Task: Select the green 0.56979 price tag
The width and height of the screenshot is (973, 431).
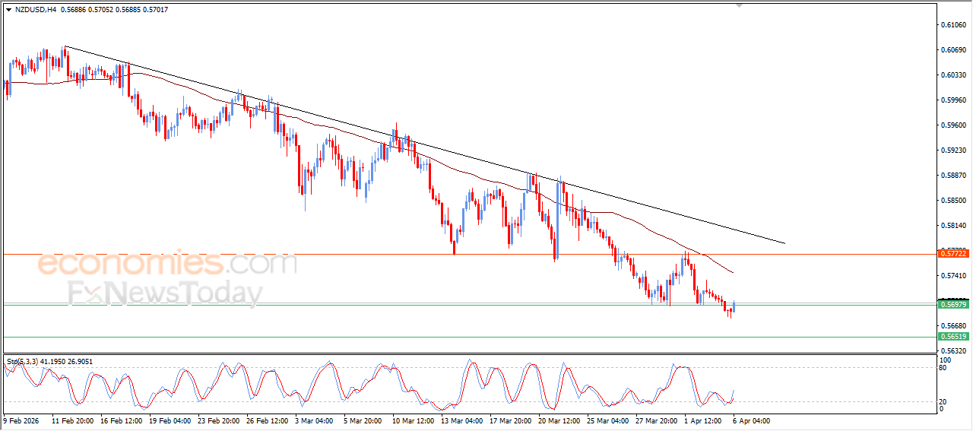Action: click(x=952, y=304)
